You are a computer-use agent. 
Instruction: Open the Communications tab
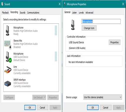click(x=33, y=13)
